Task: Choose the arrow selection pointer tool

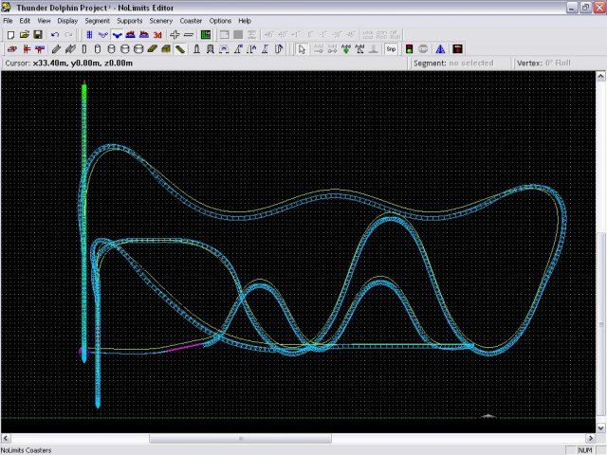Action: click(302, 49)
